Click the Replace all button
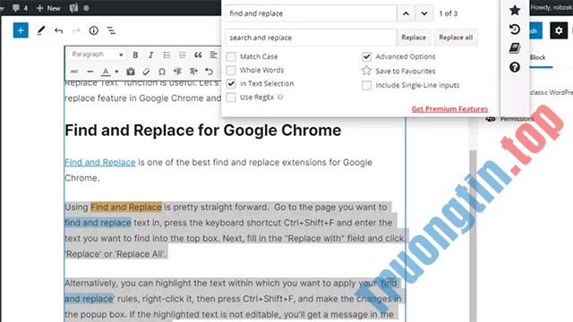573x322 pixels. 456,38
